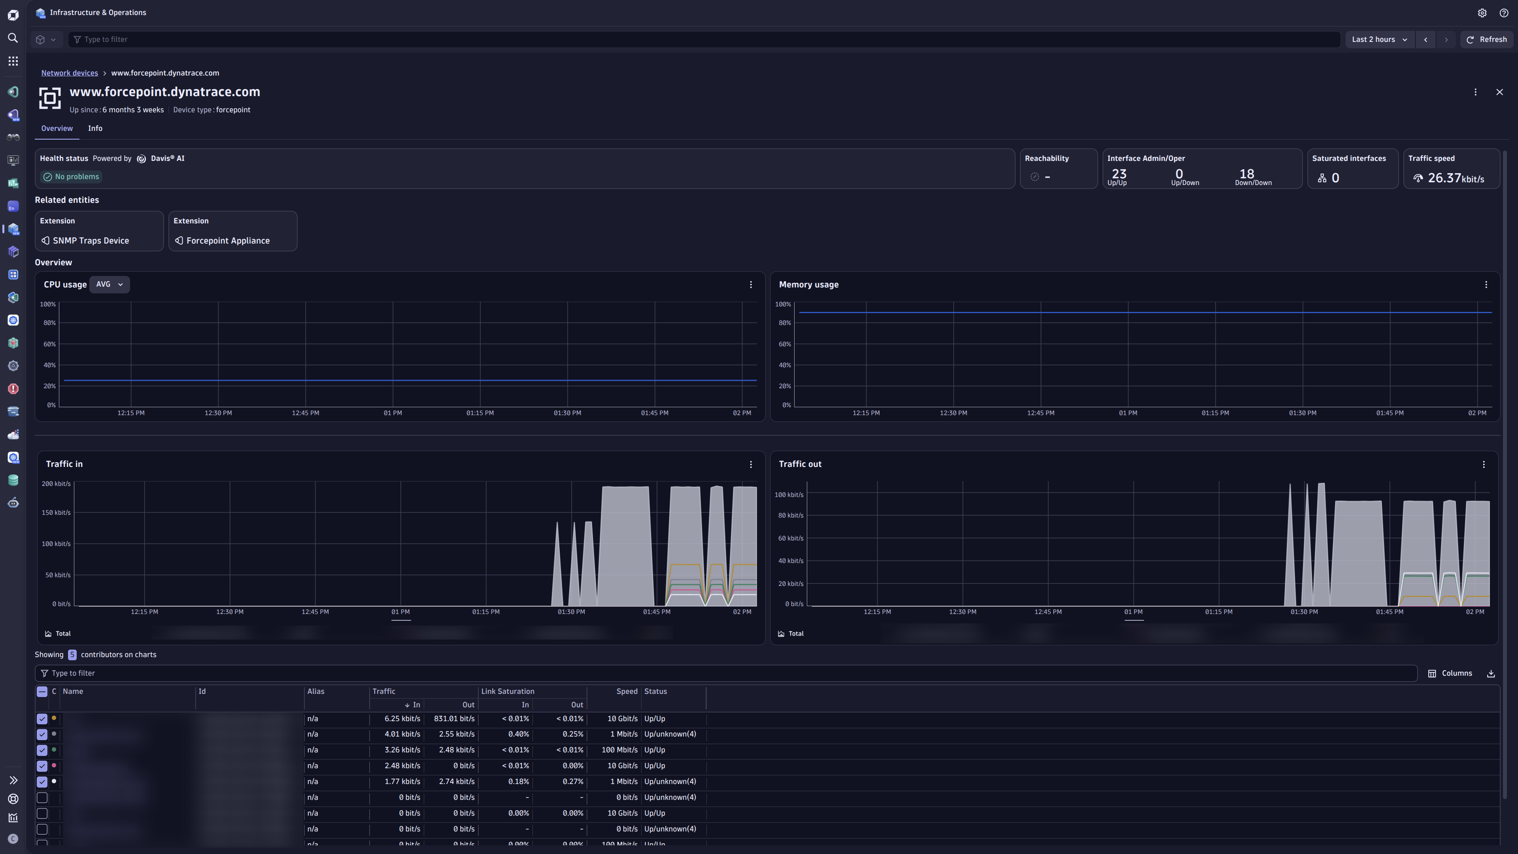
Task: Open the AVG aggregation dropdown
Action: 110,285
